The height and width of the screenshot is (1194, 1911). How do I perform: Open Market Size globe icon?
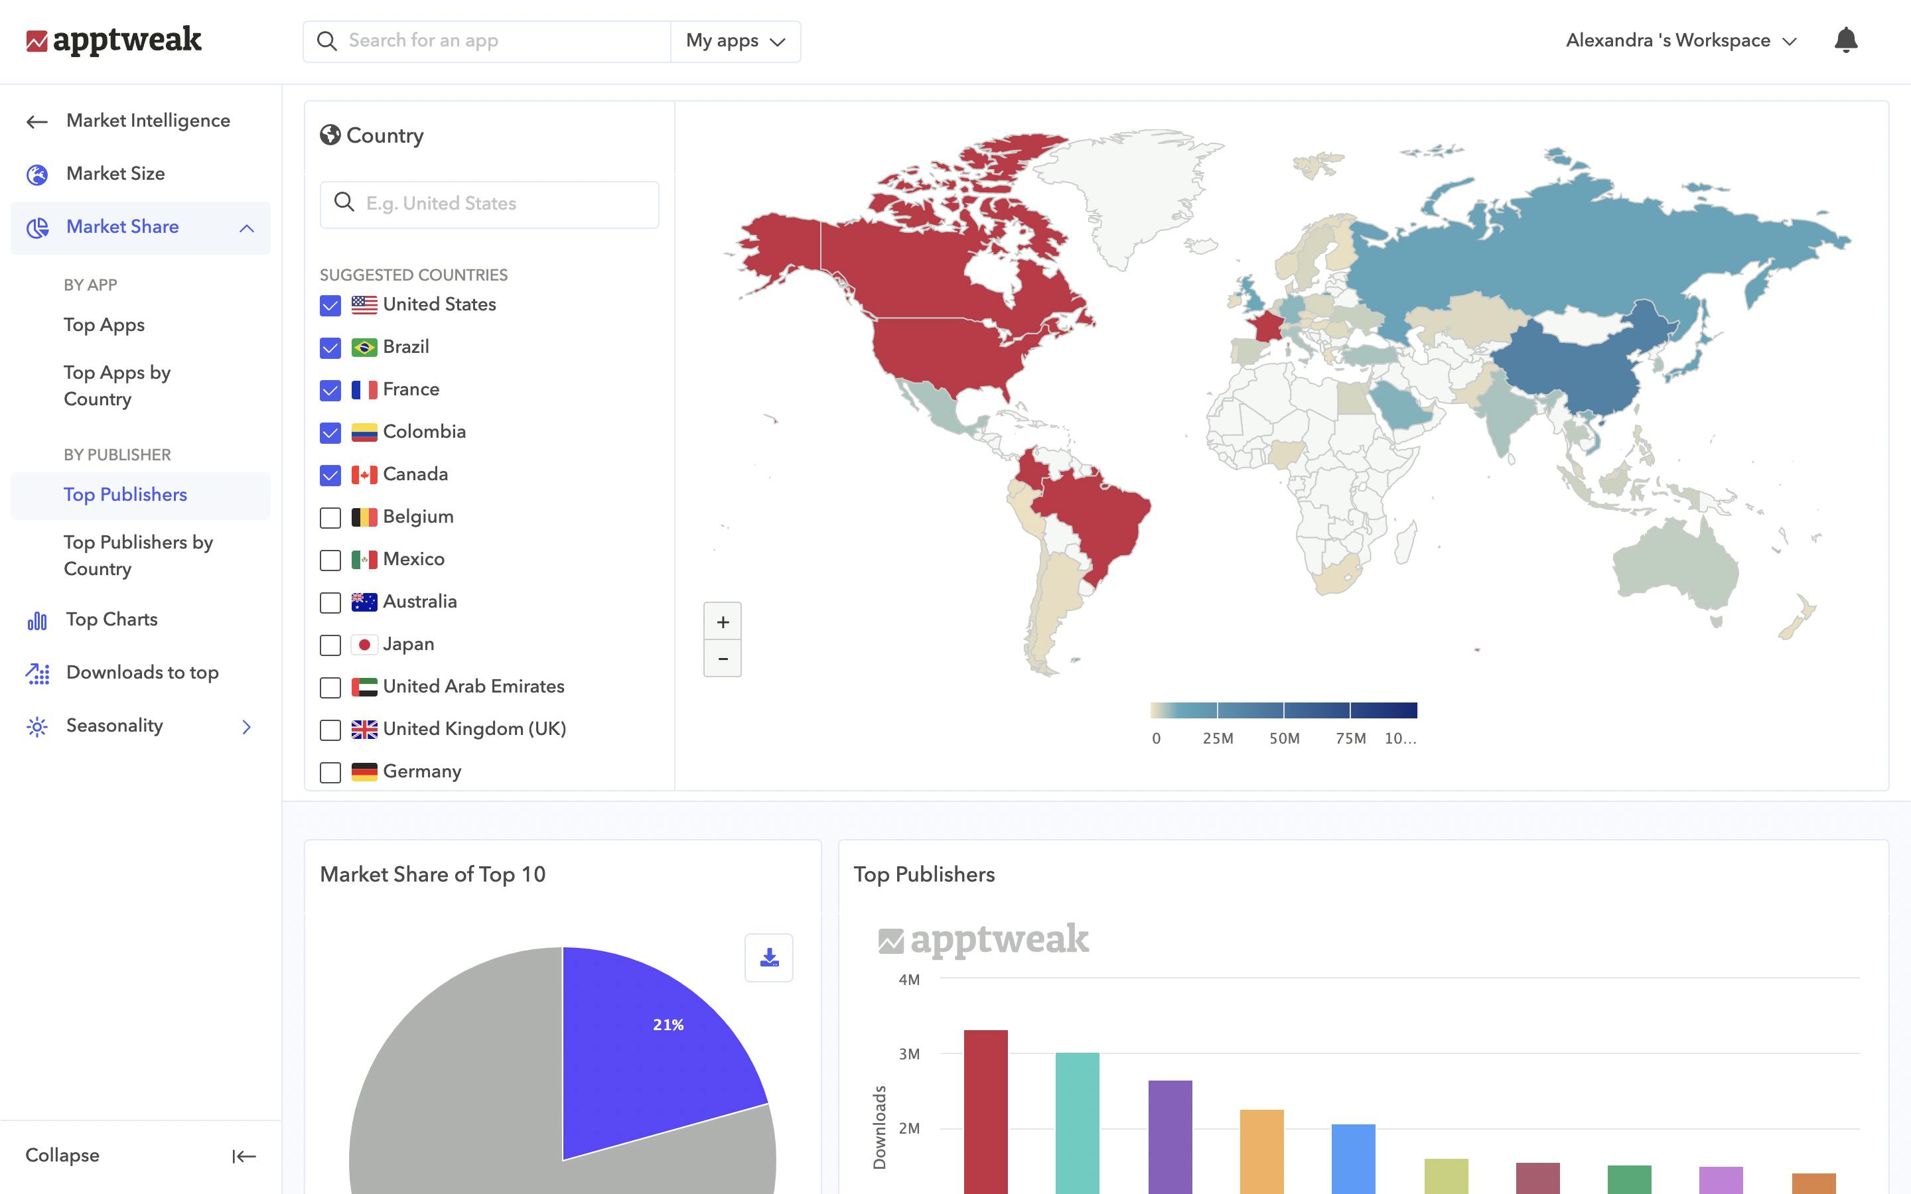coord(37,174)
